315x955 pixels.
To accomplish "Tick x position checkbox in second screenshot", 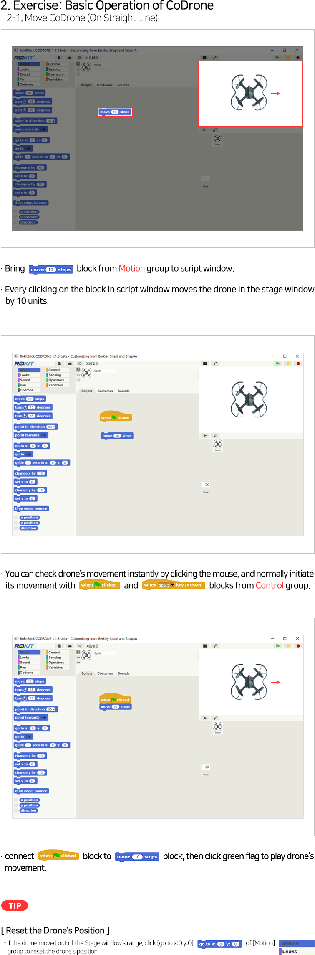I will [16, 518].
